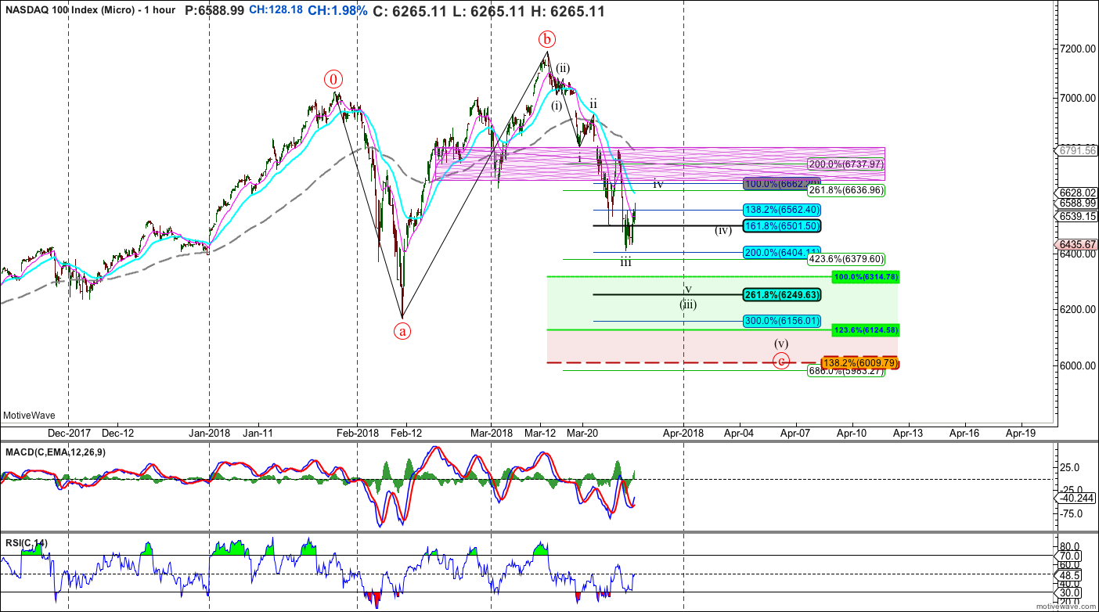Click the "Feb-2018" date axis label

pyautogui.click(x=357, y=432)
